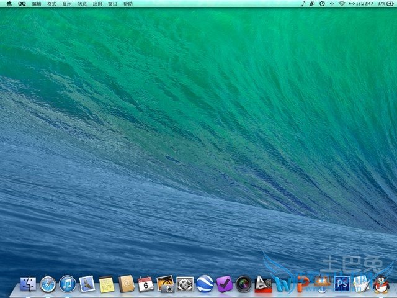This screenshot has width=397, height=298.
Task: Open the 帮助 menu
Action: pyautogui.click(x=128, y=4)
